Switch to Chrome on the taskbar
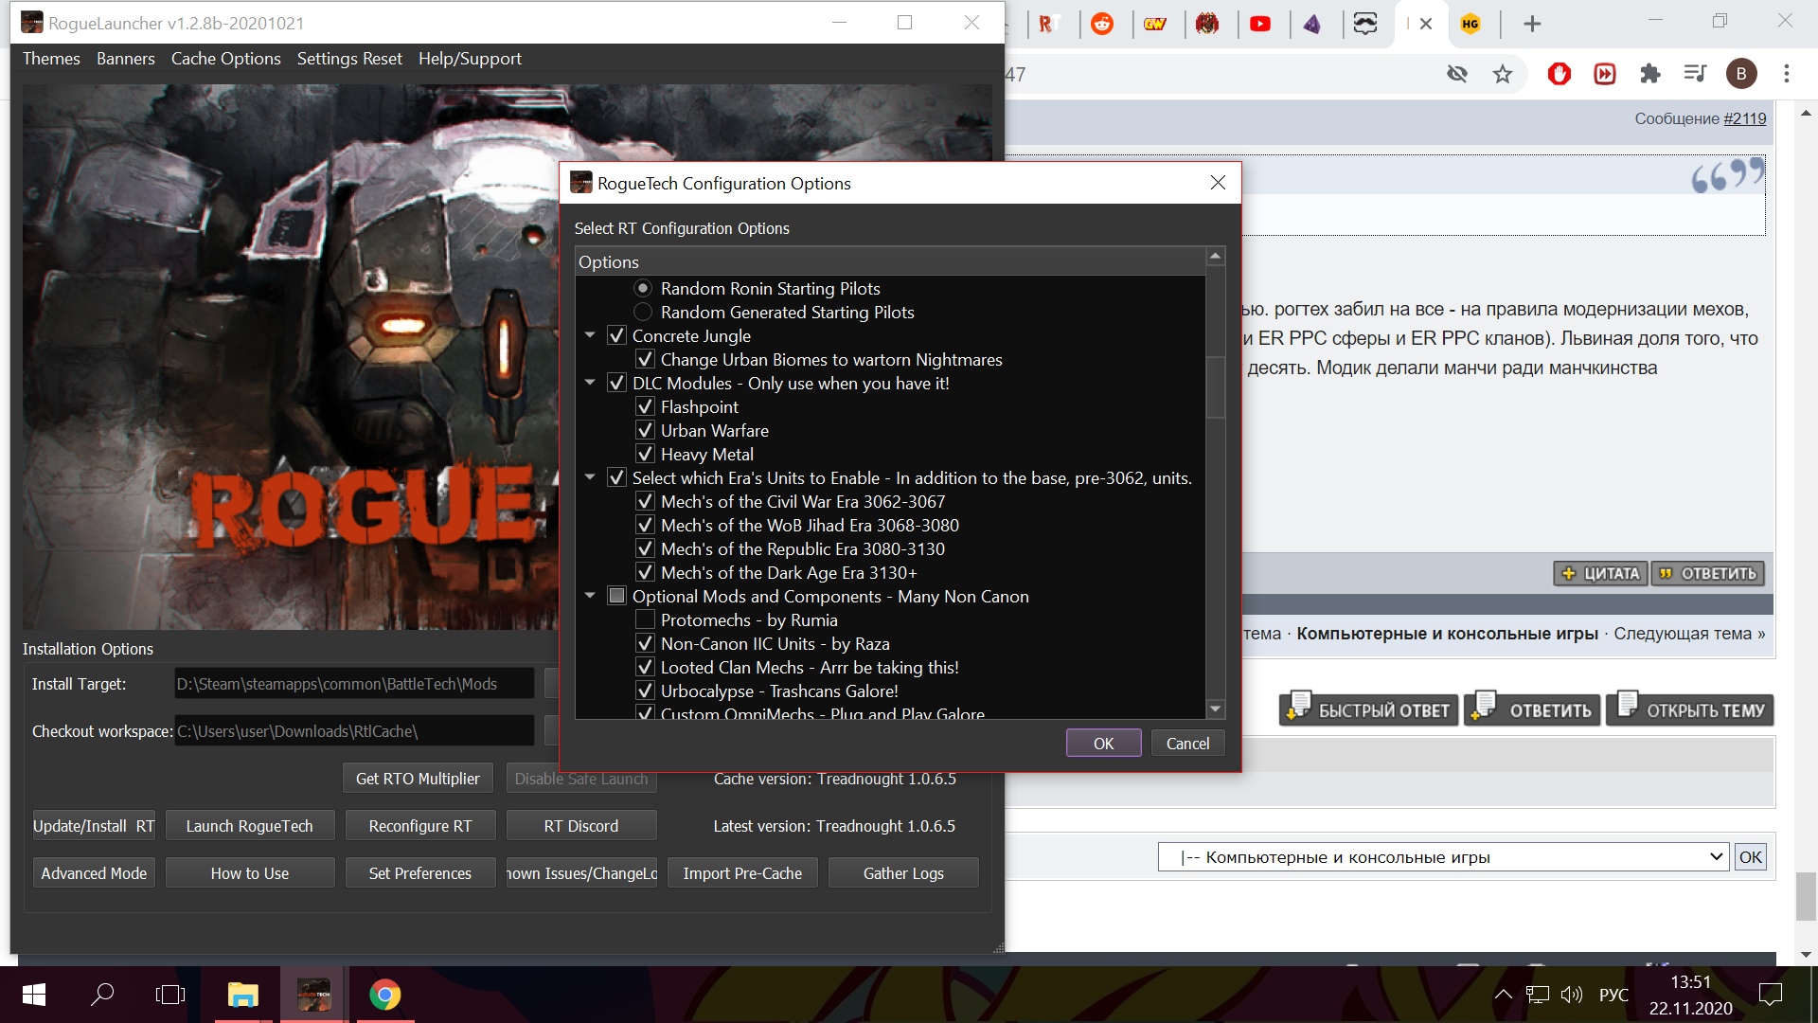 [384, 995]
